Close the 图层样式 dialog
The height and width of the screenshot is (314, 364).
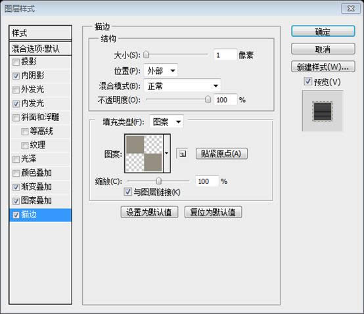click(x=351, y=9)
